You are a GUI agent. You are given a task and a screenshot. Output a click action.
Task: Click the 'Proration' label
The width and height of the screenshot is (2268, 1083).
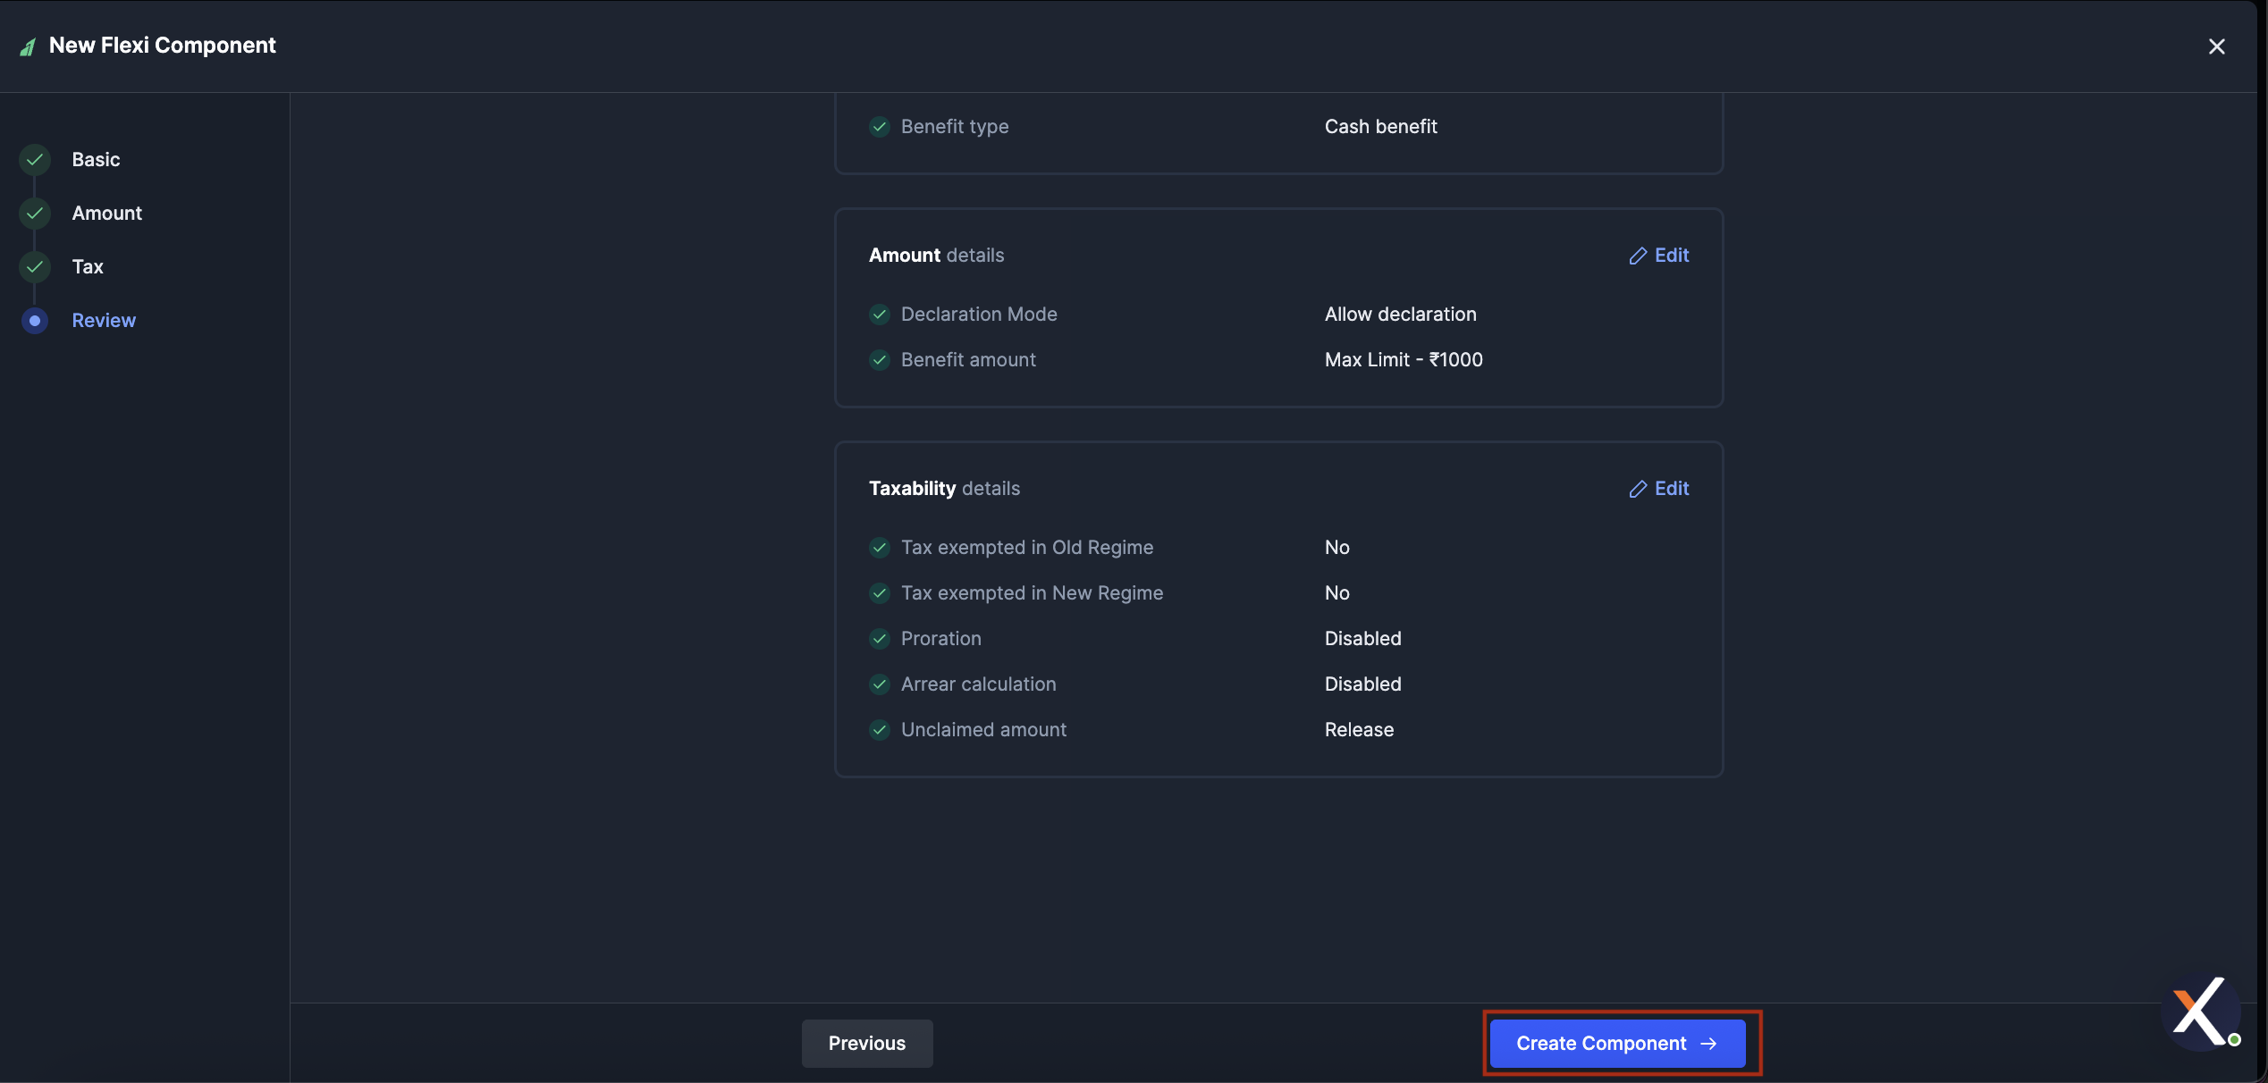pos(940,639)
